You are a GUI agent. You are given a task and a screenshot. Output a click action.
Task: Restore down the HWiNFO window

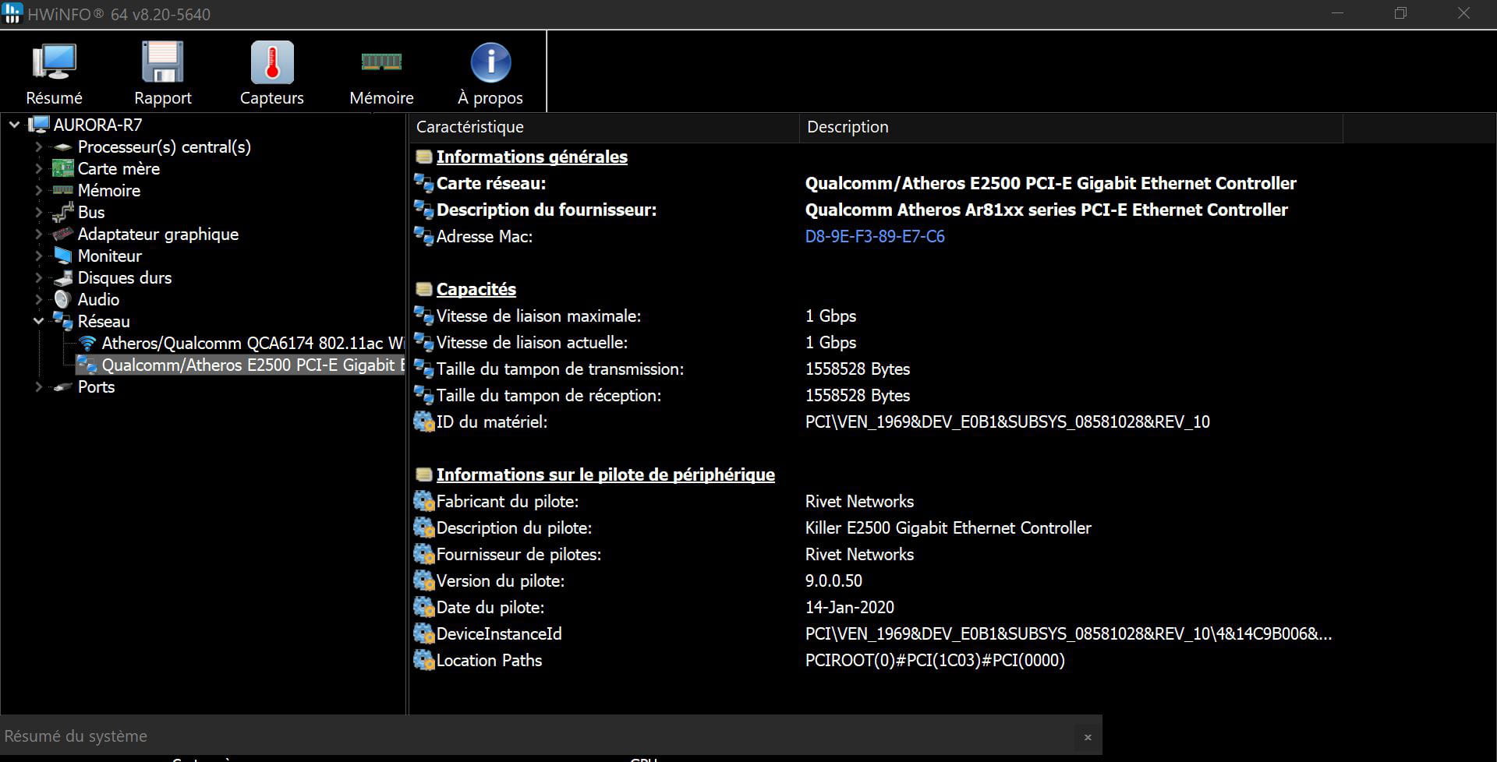[1401, 13]
